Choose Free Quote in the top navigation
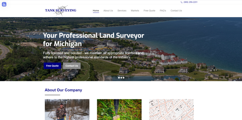The image size is (242, 120). 149,11
